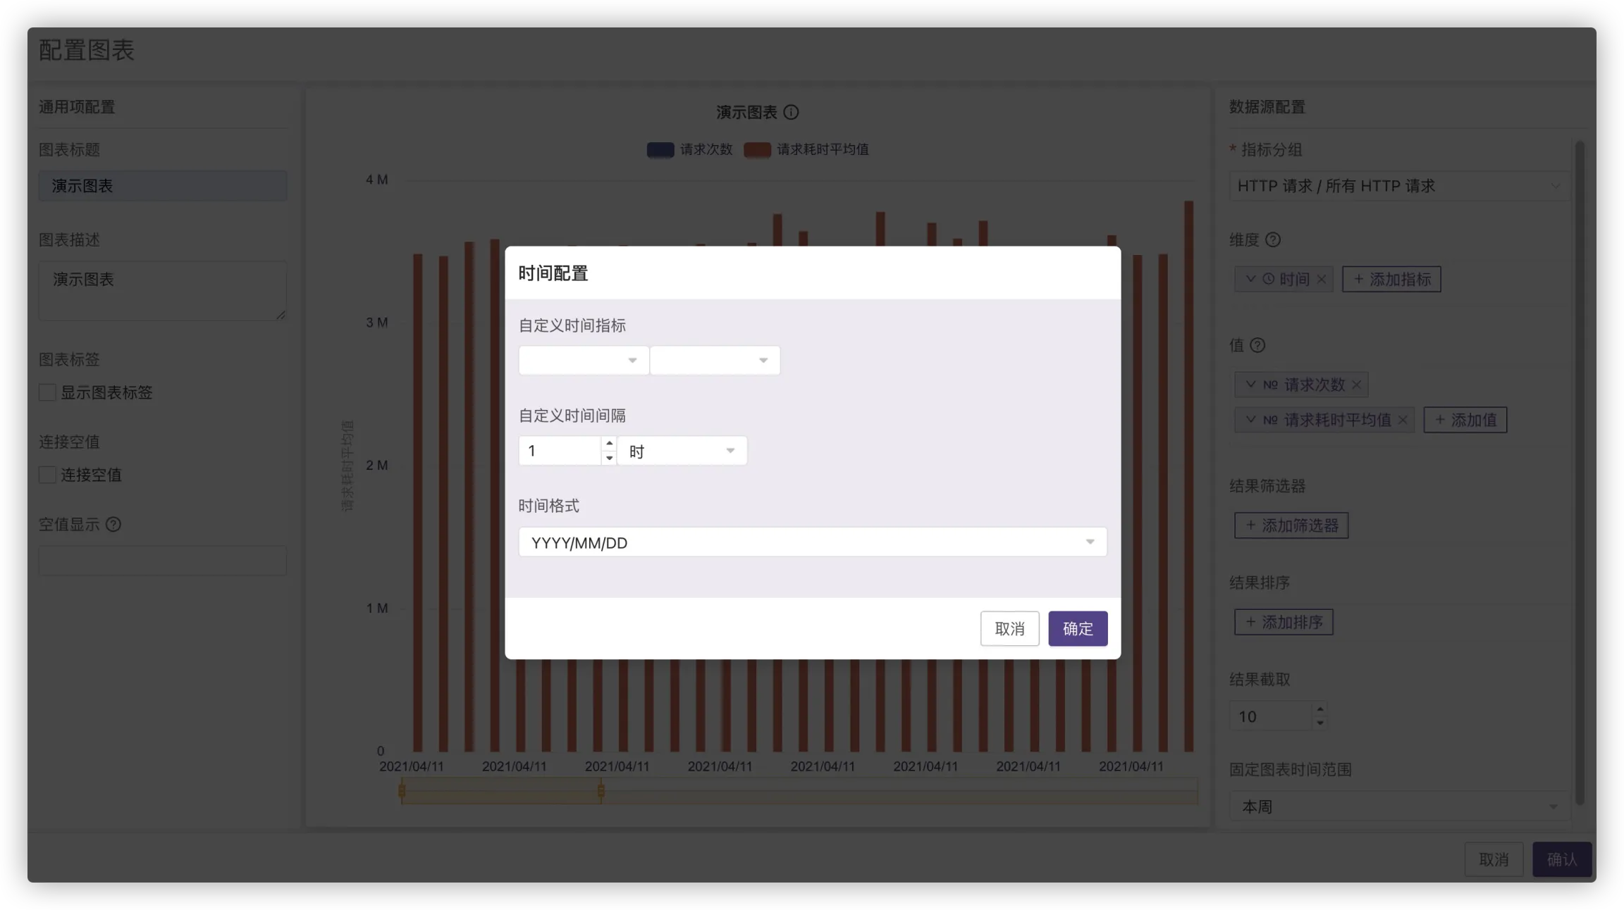Increment the custom time interval value
The height and width of the screenshot is (910, 1624).
tap(609, 444)
